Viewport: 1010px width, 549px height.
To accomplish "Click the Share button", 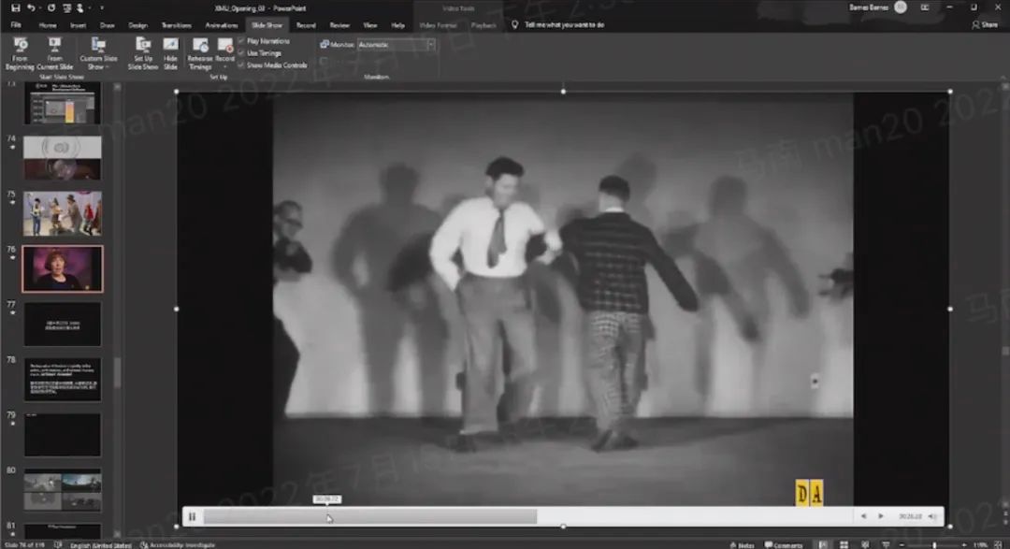I will click(x=985, y=25).
